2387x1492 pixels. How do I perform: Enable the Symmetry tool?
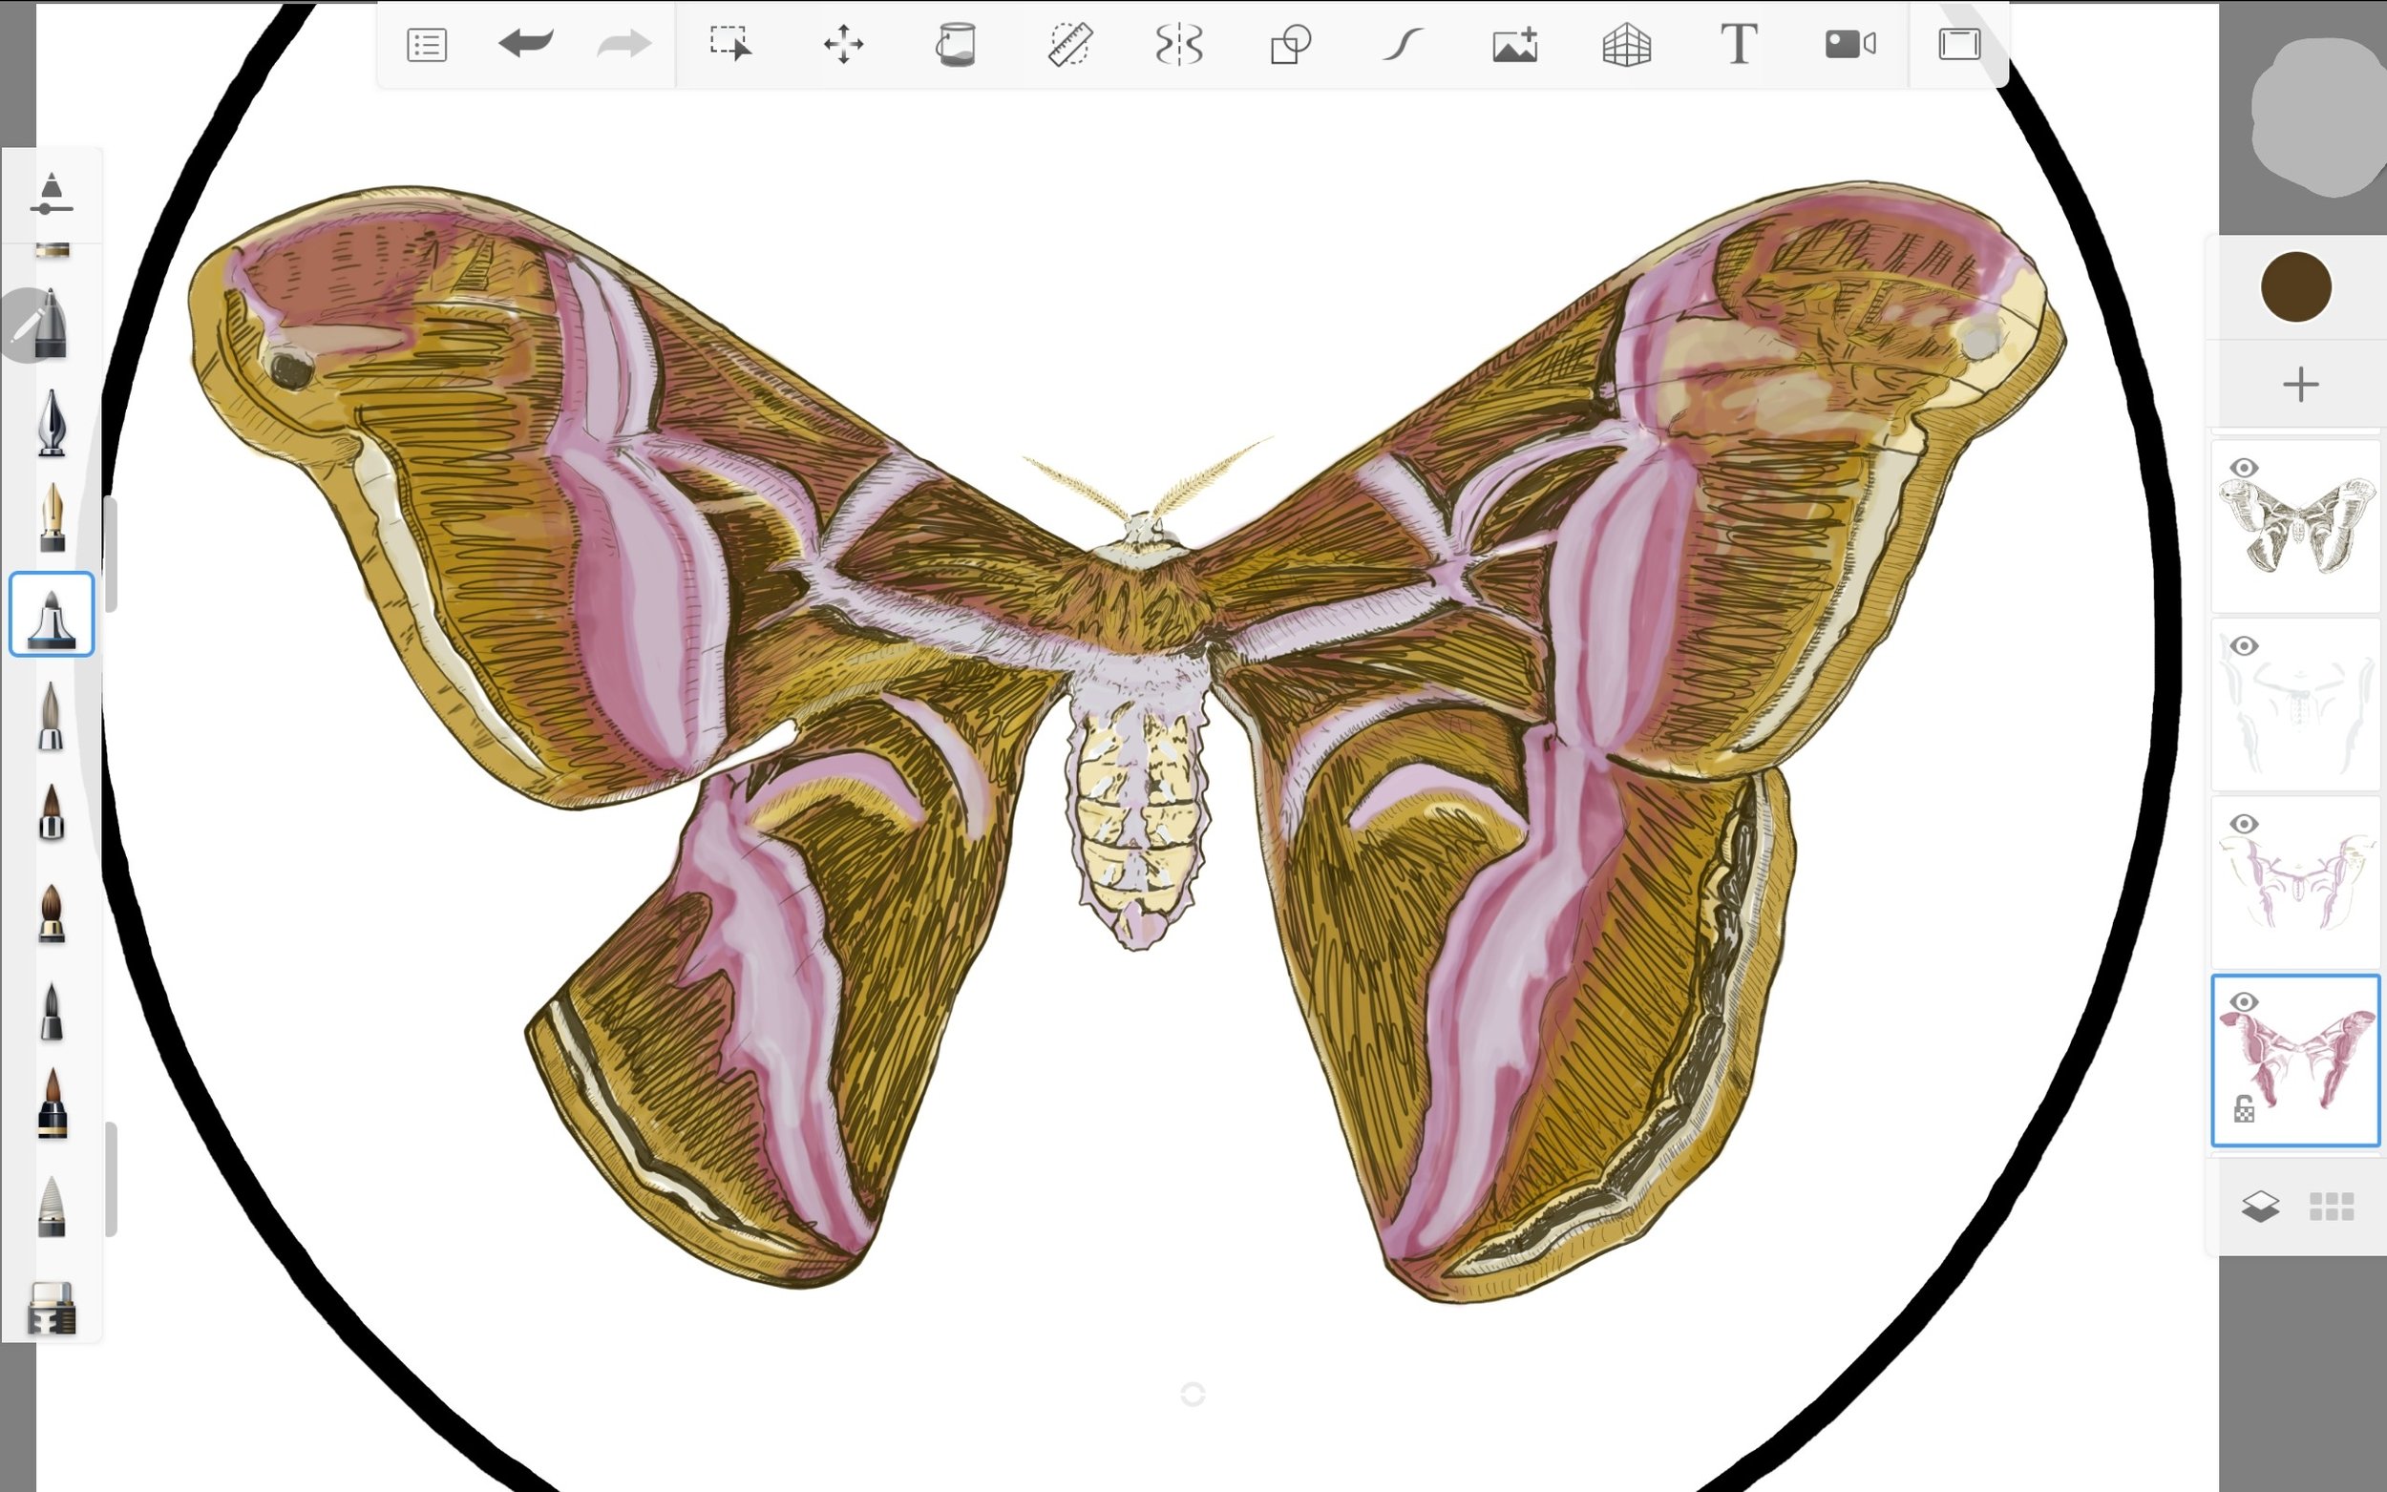pyautogui.click(x=1179, y=45)
